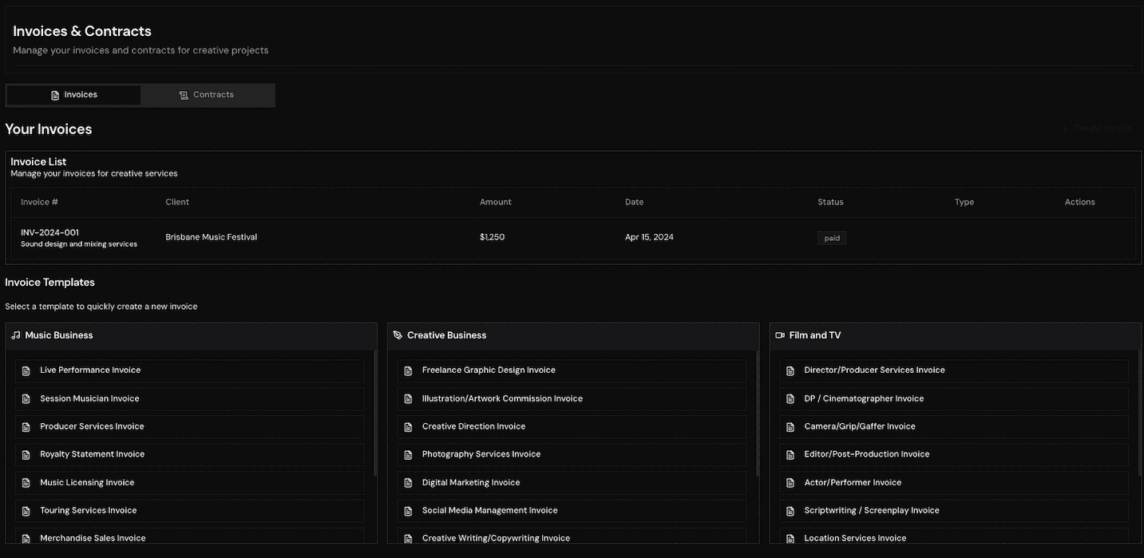This screenshot has height=558, width=1144.
Task: Click the pen icon beside Creative Business
Action: pyautogui.click(x=398, y=335)
